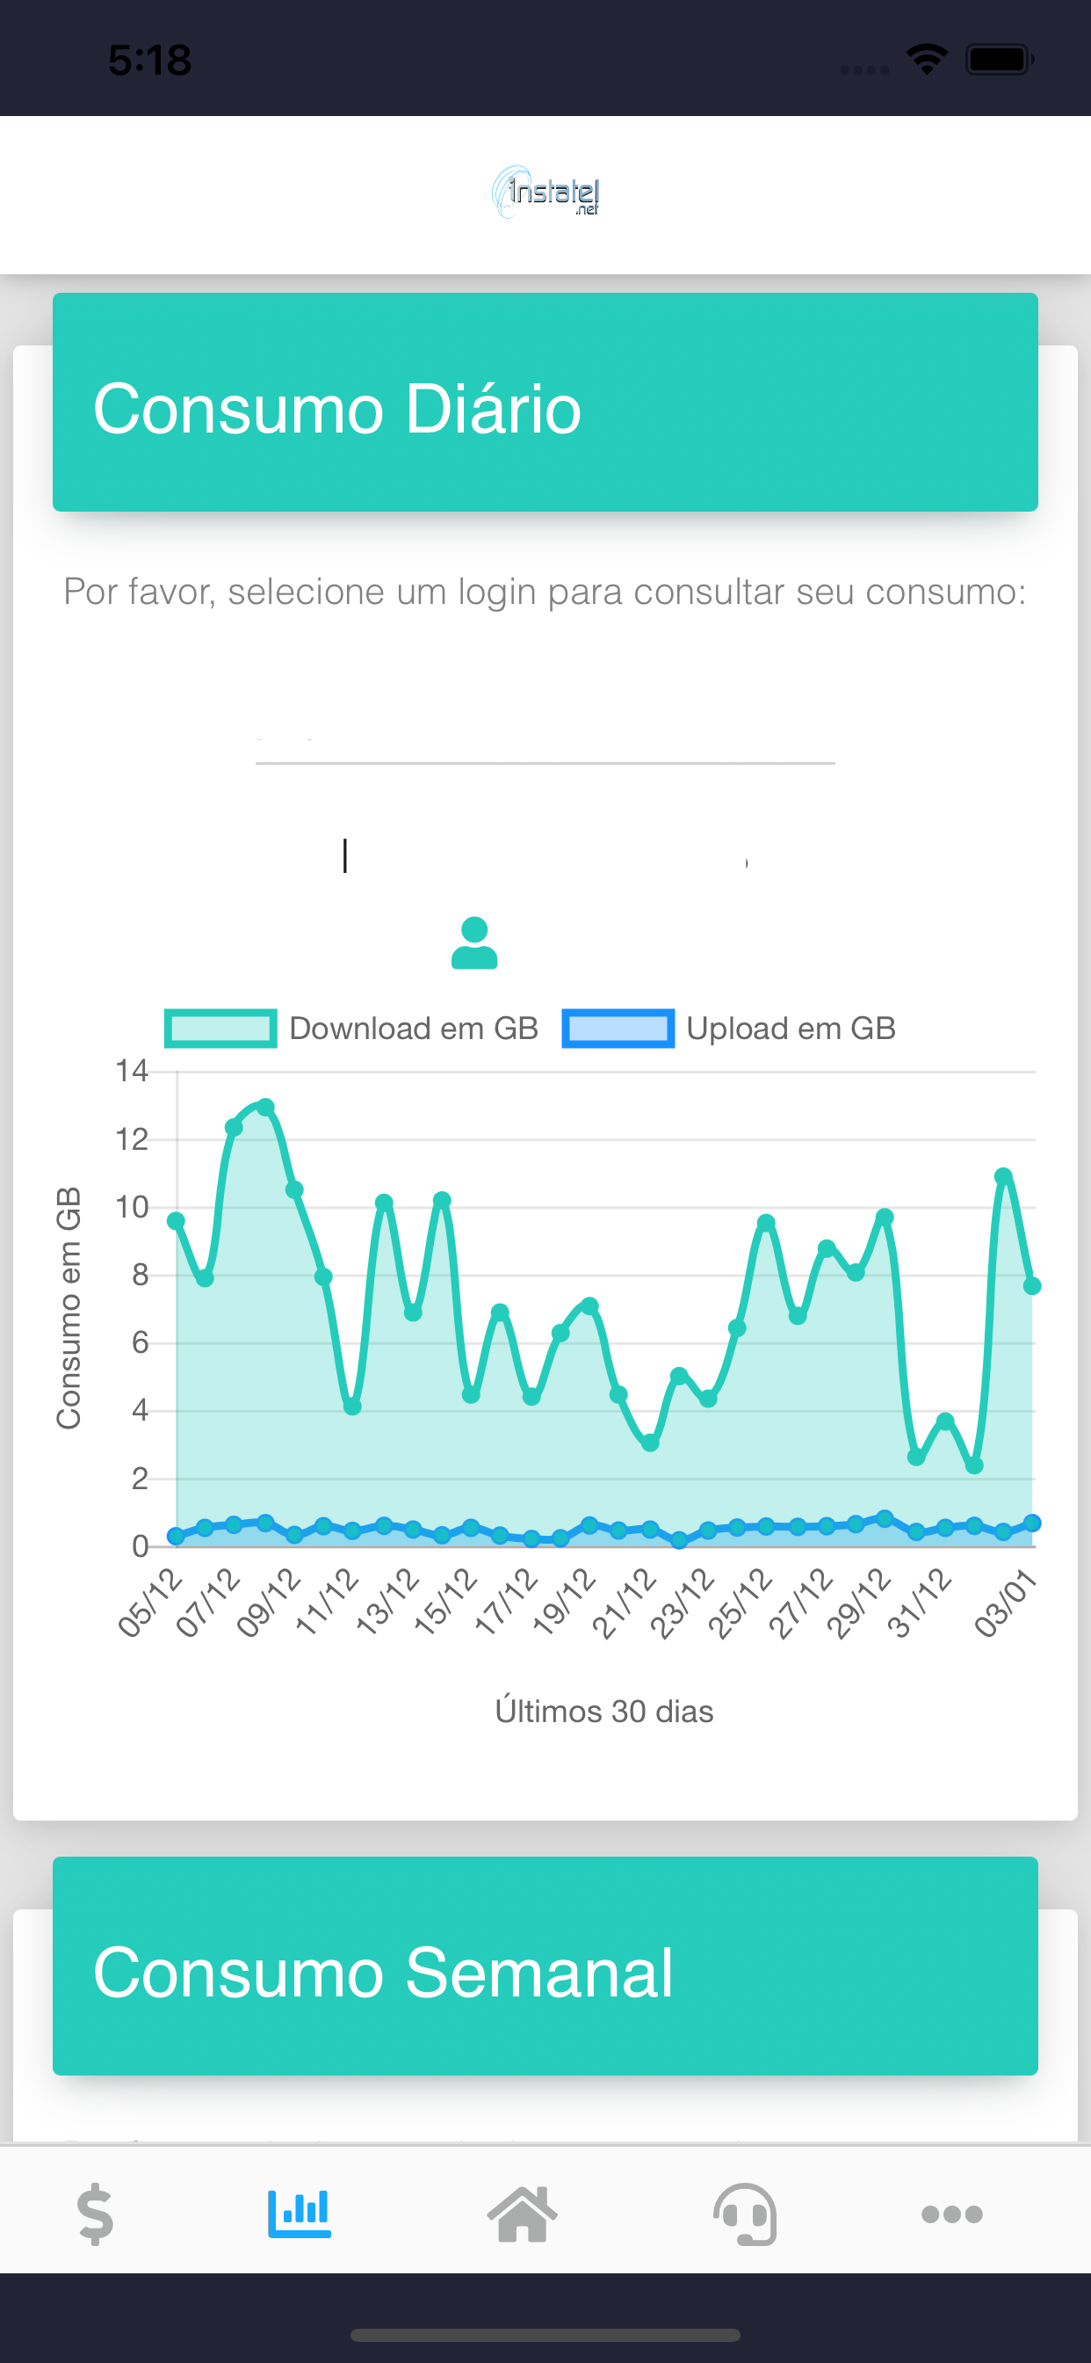Tap the Wi-Fi status icon

pyautogui.click(x=927, y=60)
